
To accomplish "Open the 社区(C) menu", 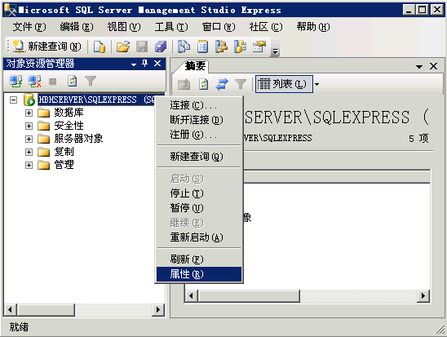I will [x=266, y=27].
